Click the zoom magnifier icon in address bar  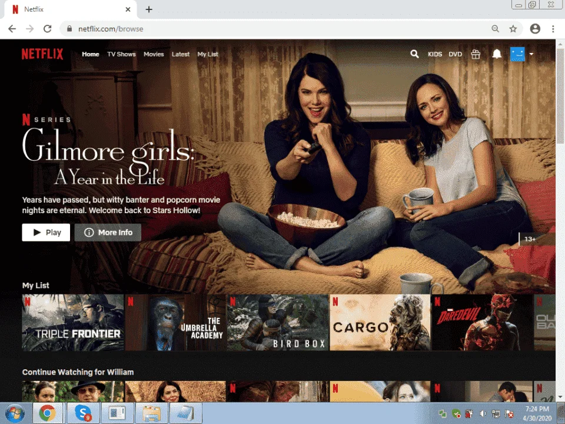[496, 29]
